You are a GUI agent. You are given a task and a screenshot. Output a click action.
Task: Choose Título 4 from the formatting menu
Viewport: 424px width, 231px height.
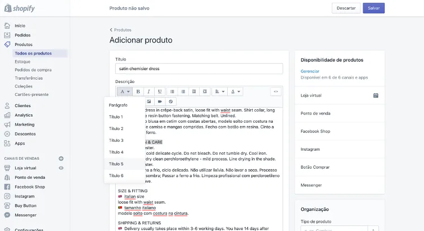pos(125,153)
